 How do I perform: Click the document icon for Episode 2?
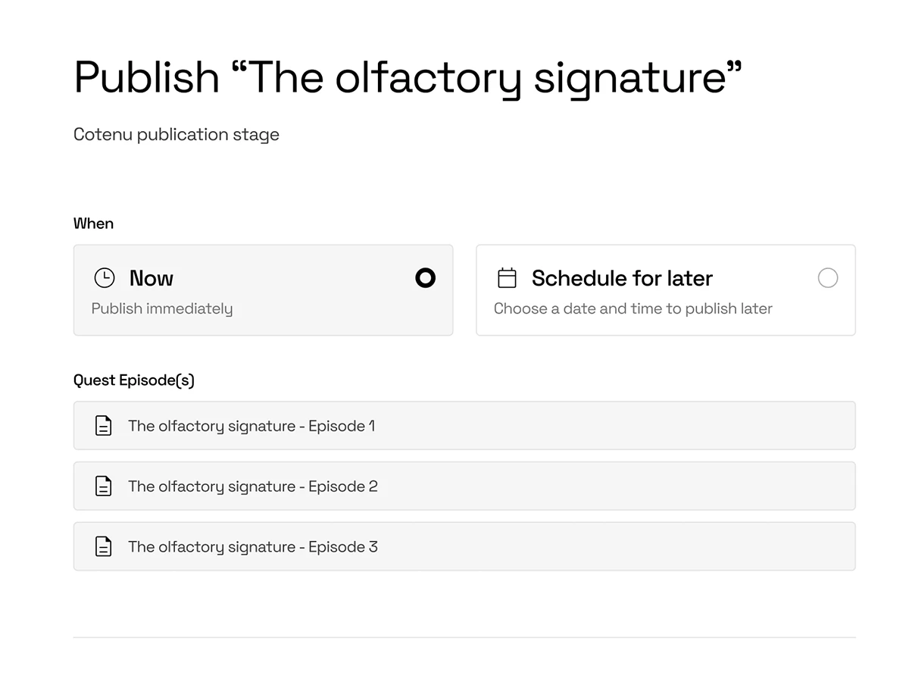pyautogui.click(x=104, y=486)
